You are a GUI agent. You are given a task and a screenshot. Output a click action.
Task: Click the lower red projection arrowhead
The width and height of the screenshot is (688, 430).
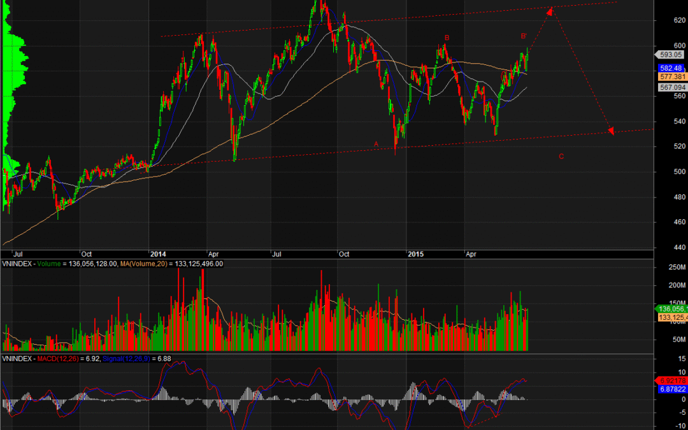tap(610, 131)
